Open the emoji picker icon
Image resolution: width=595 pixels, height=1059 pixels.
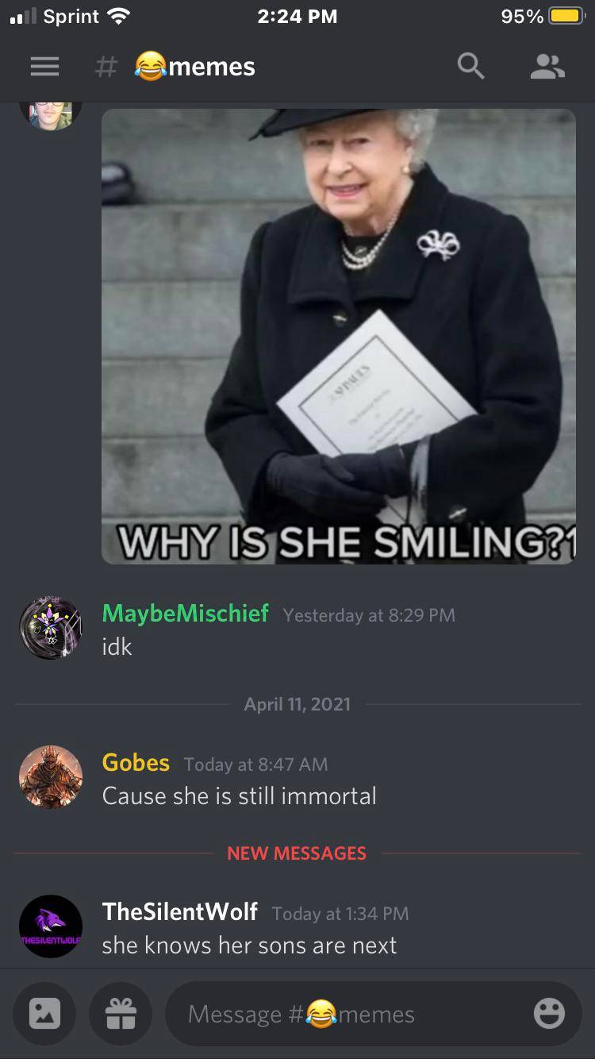click(549, 1014)
